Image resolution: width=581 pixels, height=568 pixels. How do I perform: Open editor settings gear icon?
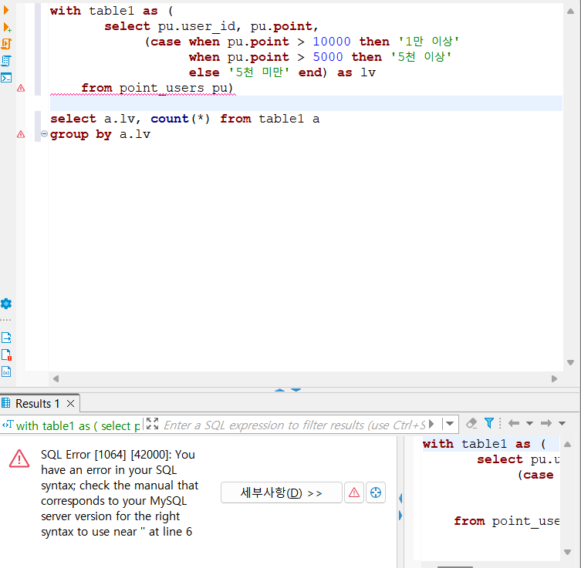[6, 304]
